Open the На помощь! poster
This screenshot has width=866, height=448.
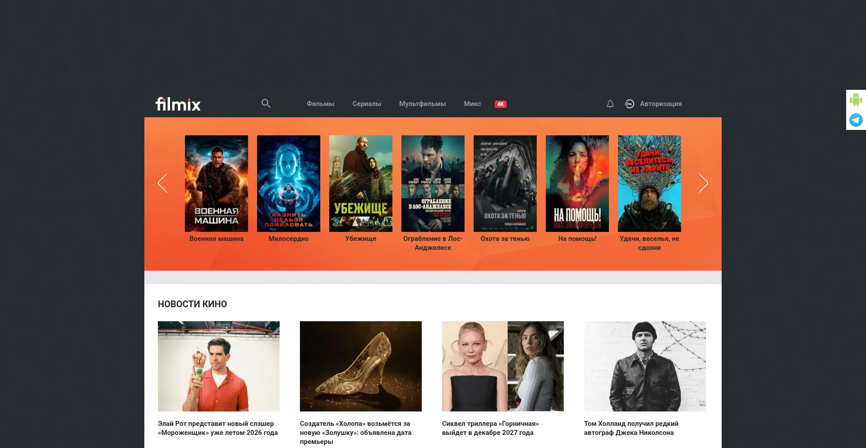coord(577,184)
